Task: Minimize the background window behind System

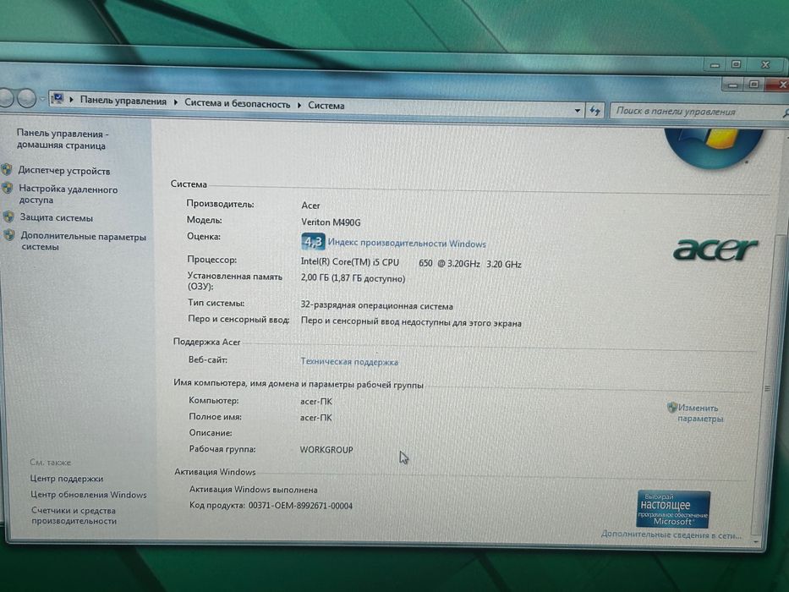Action: (715, 65)
